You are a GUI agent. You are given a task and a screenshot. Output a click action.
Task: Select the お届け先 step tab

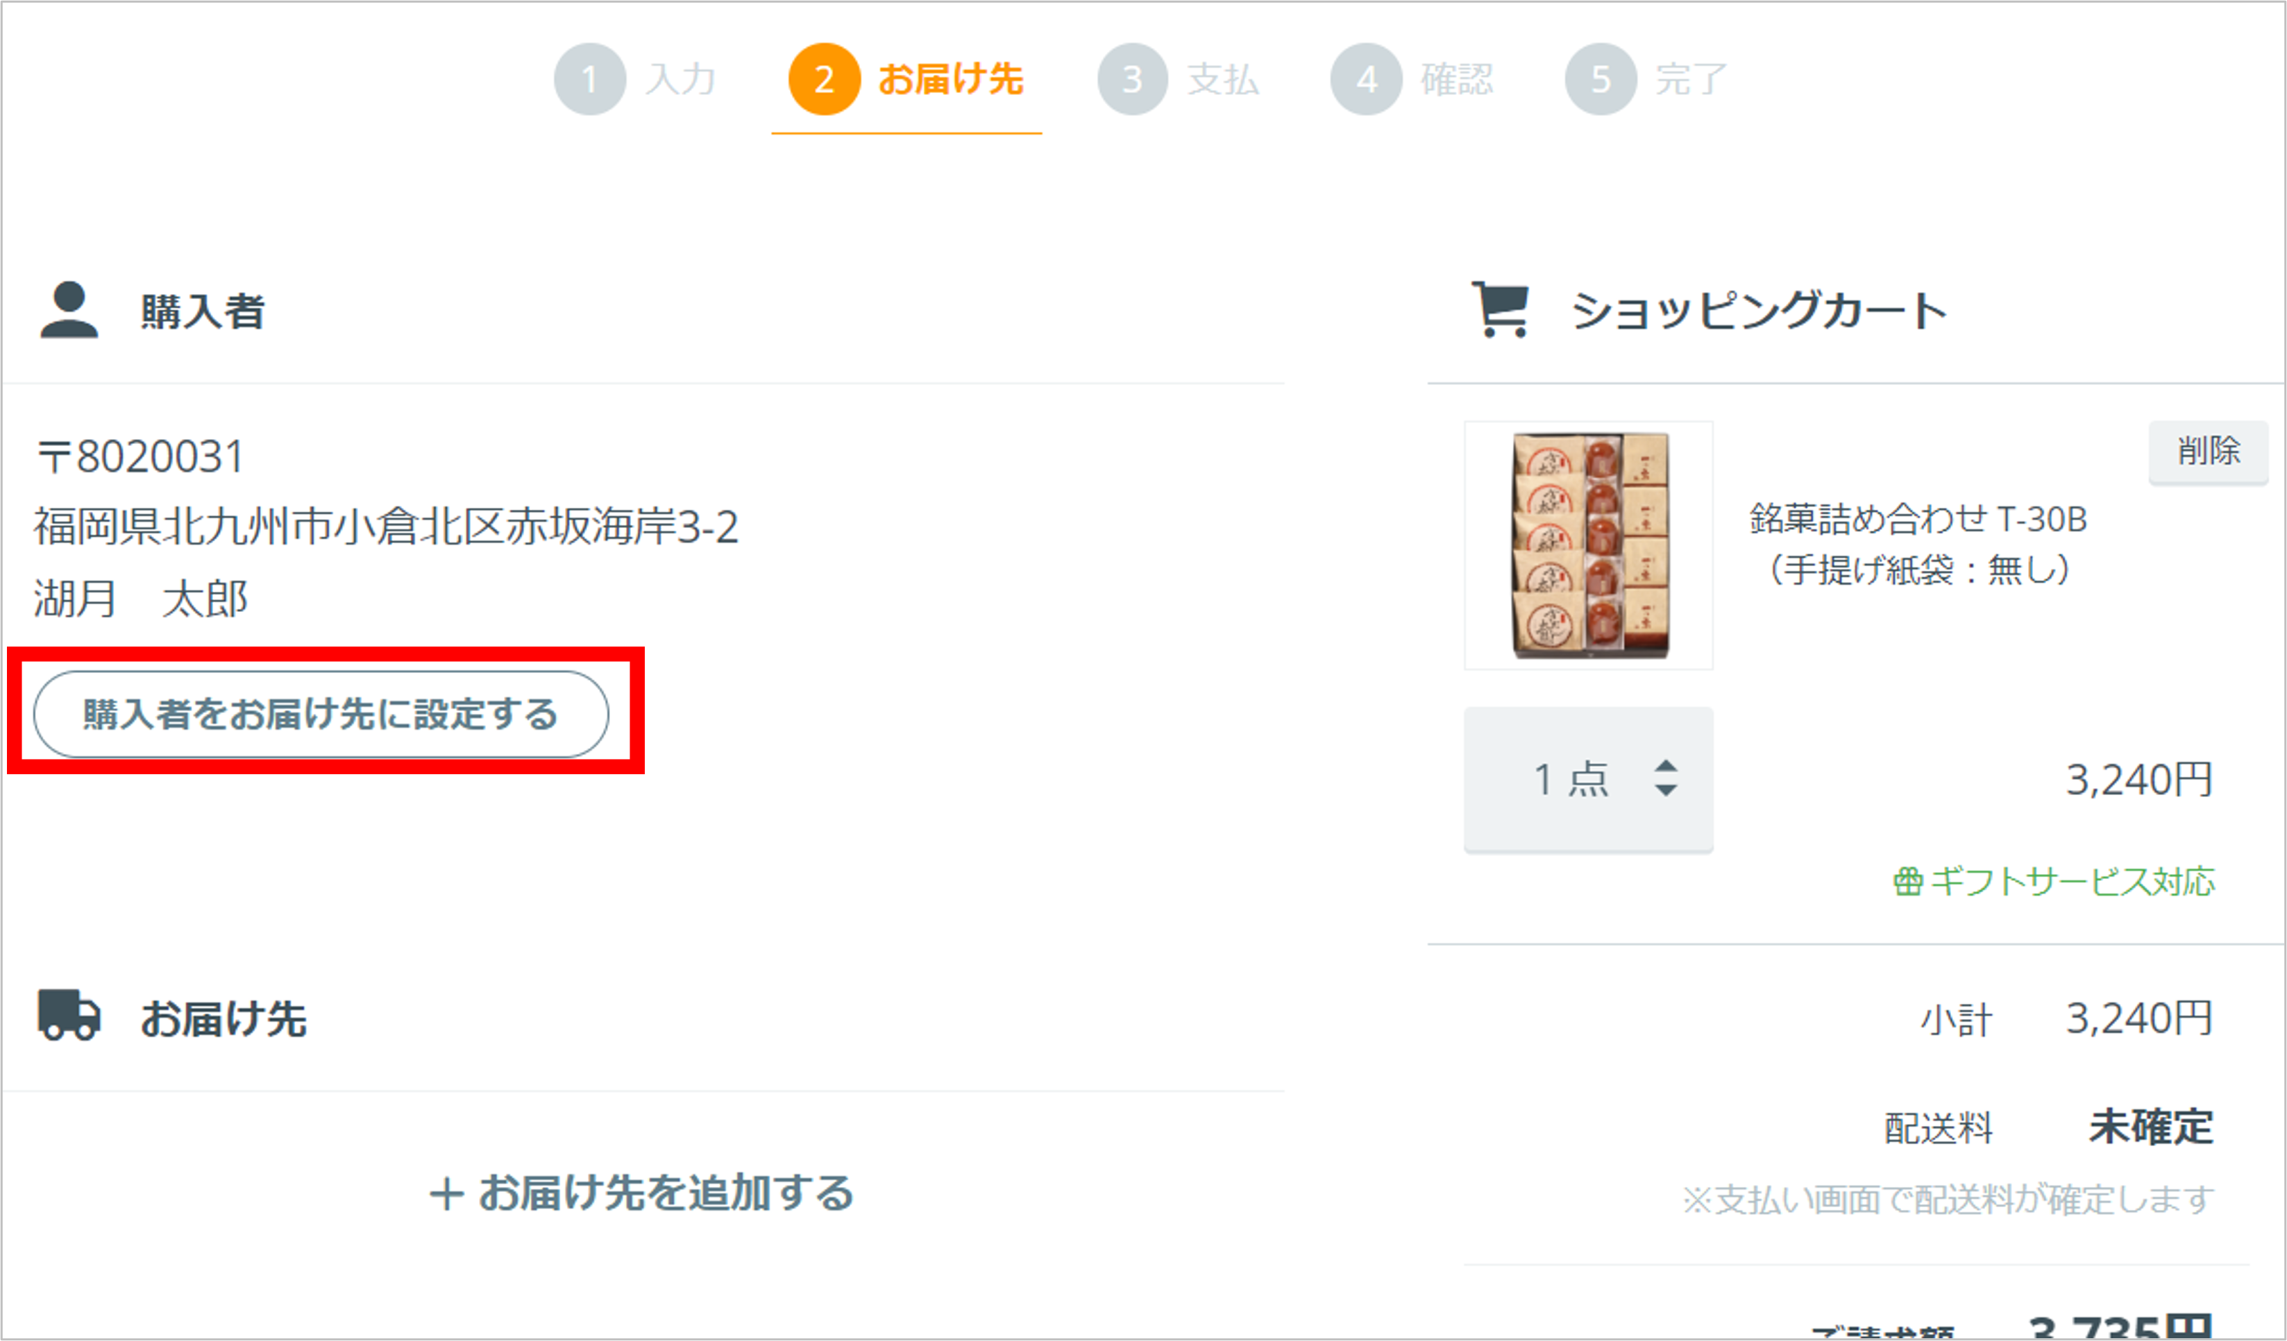pos(906,79)
